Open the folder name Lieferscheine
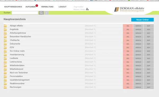 [x=16, y=62]
